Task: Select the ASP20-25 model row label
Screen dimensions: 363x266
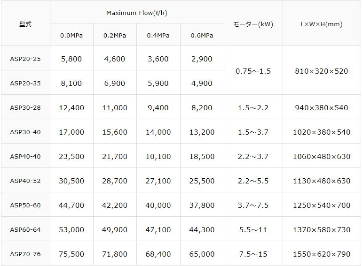Action: [25, 59]
